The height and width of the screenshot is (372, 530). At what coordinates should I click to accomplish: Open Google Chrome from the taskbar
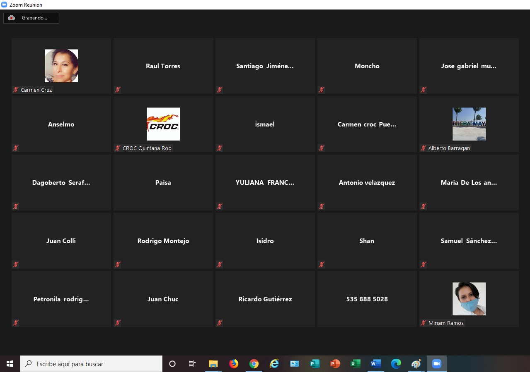(254, 364)
